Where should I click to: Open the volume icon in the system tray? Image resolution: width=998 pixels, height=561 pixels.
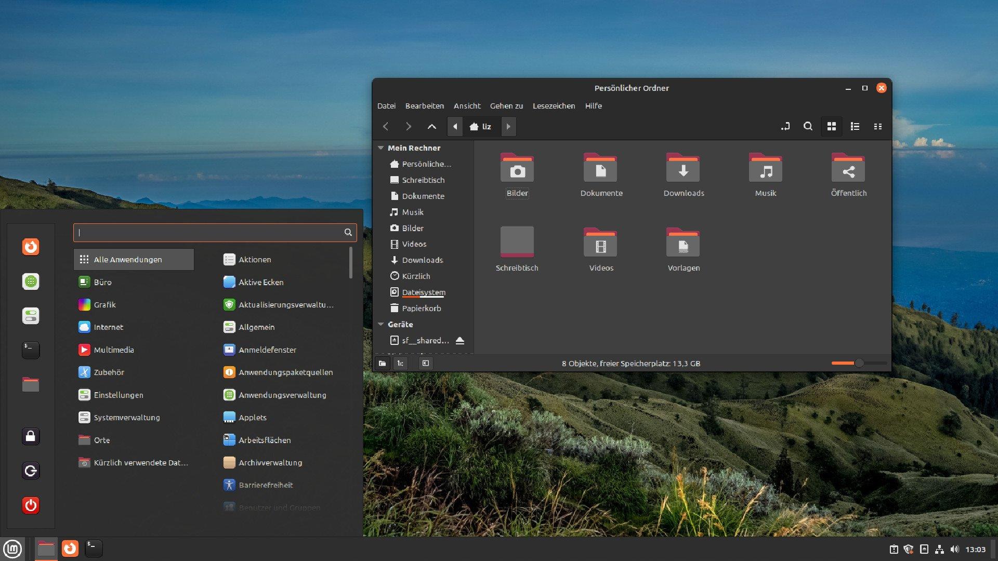pyautogui.click(x=954, y=548)
